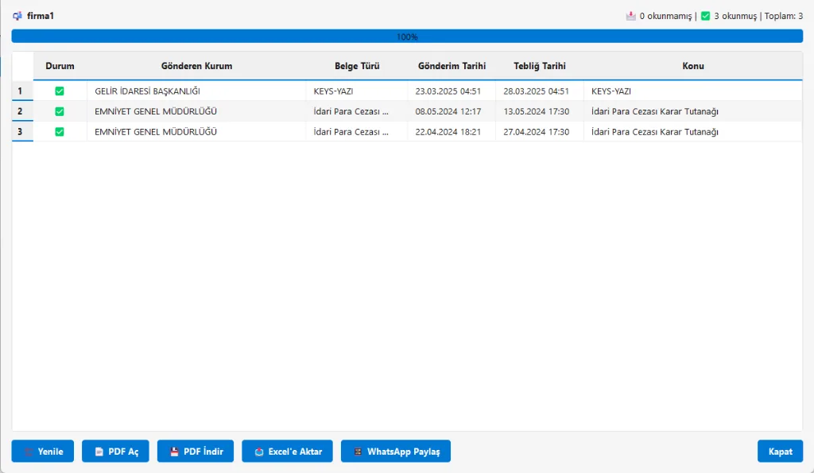Click the 100% progress bar
This screenshot has width=814, height=473.
(x=407, y=37)
